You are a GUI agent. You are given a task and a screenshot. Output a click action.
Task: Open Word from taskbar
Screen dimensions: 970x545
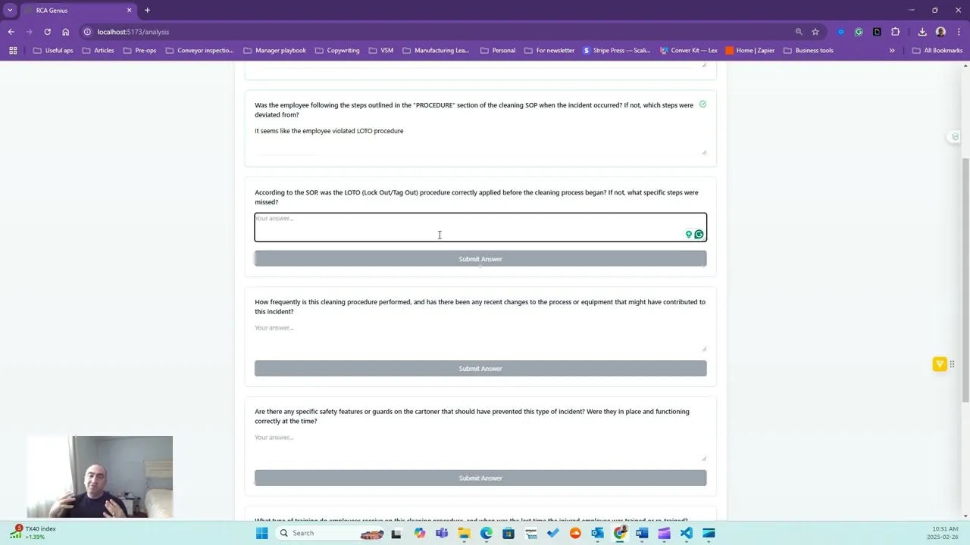[642, 533]
